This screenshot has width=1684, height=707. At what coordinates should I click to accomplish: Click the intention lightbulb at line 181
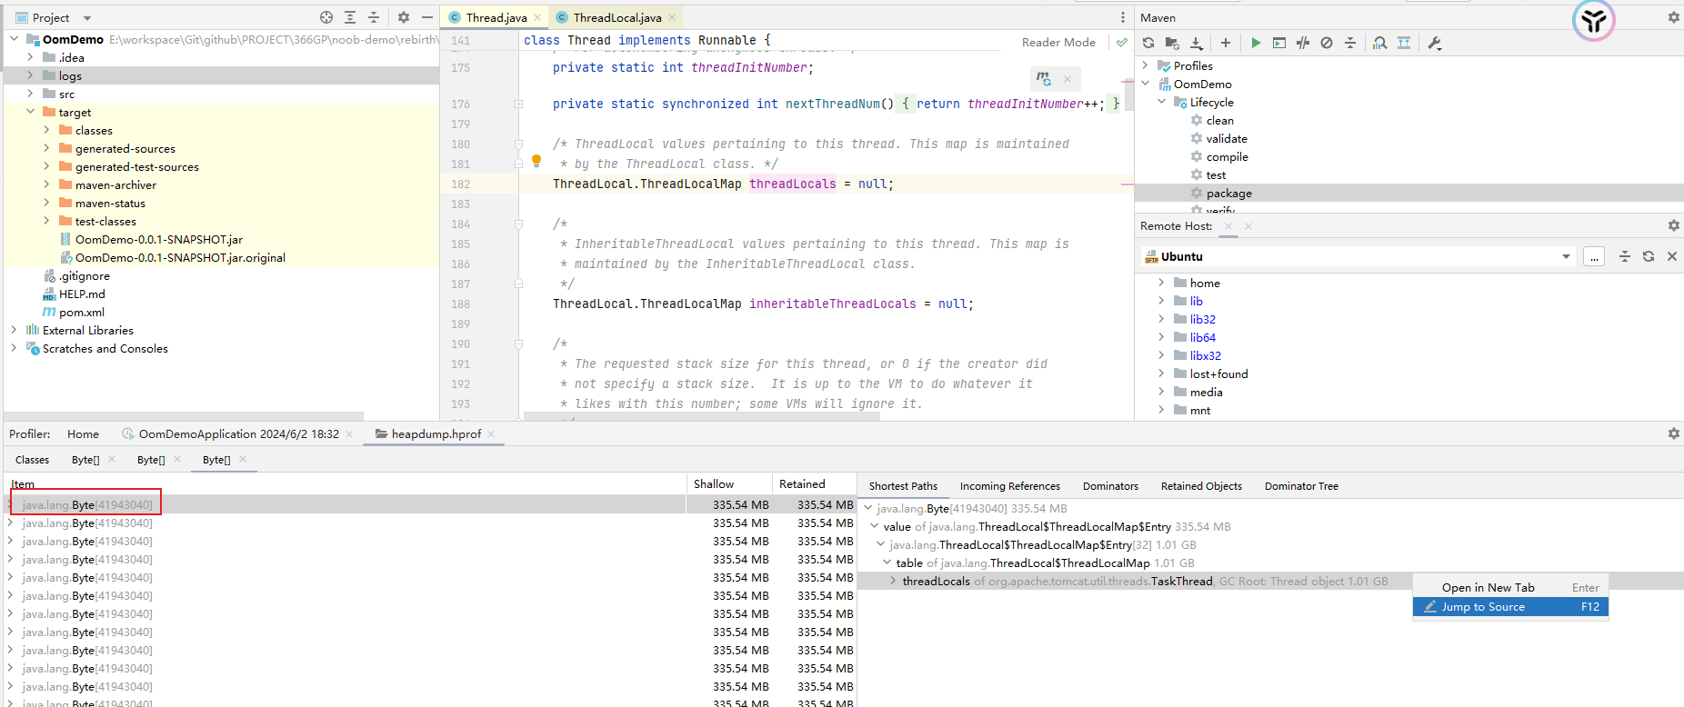click(536, 161)
